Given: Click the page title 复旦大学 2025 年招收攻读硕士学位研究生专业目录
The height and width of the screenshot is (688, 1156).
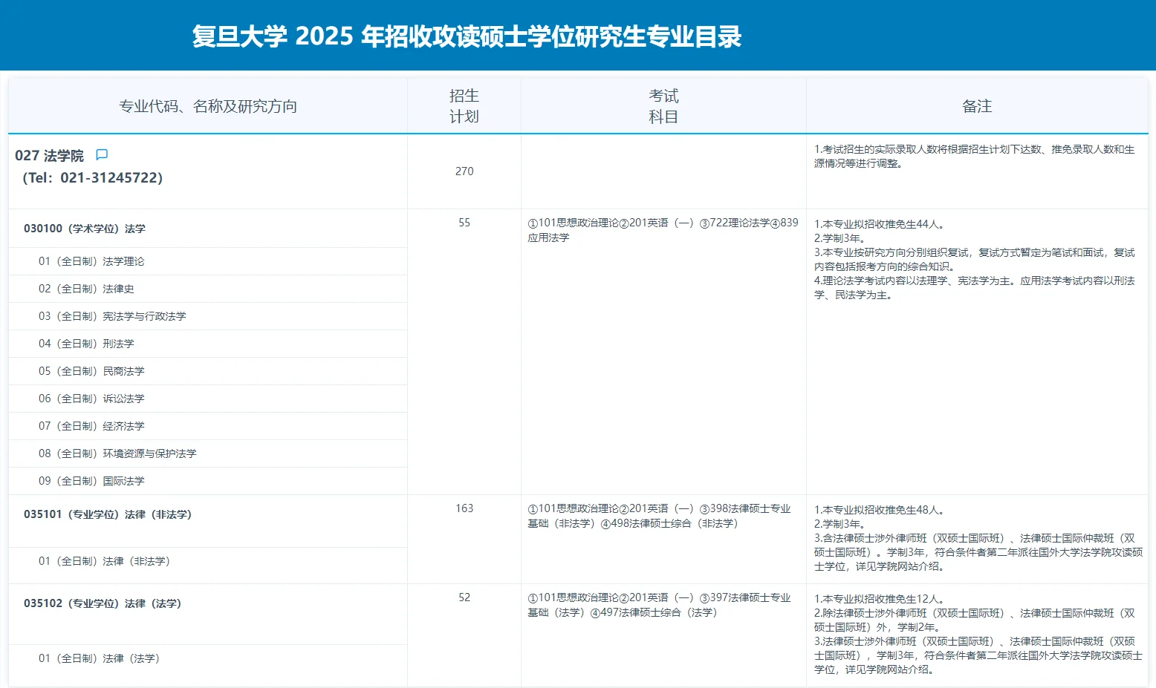Looking at the screenshot, I should [467, 36].
